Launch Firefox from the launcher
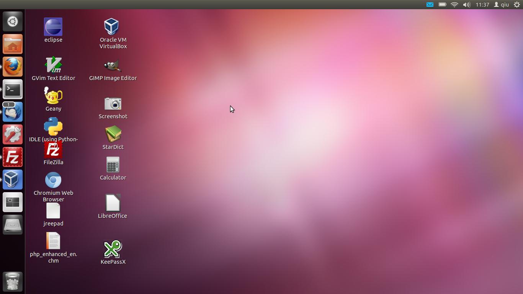Screen dimensions: 523x294 tap(13, 67)
